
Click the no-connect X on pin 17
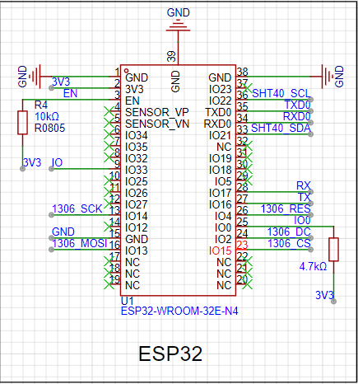(x=109, y=261)
